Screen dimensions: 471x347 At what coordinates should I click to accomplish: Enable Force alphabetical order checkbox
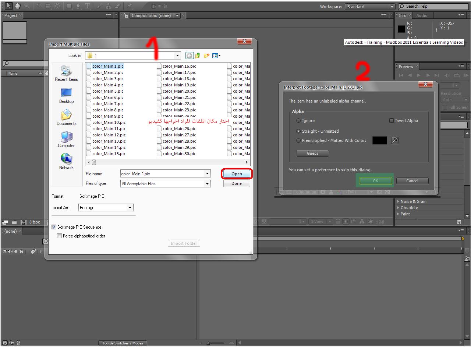coord(59,236)
